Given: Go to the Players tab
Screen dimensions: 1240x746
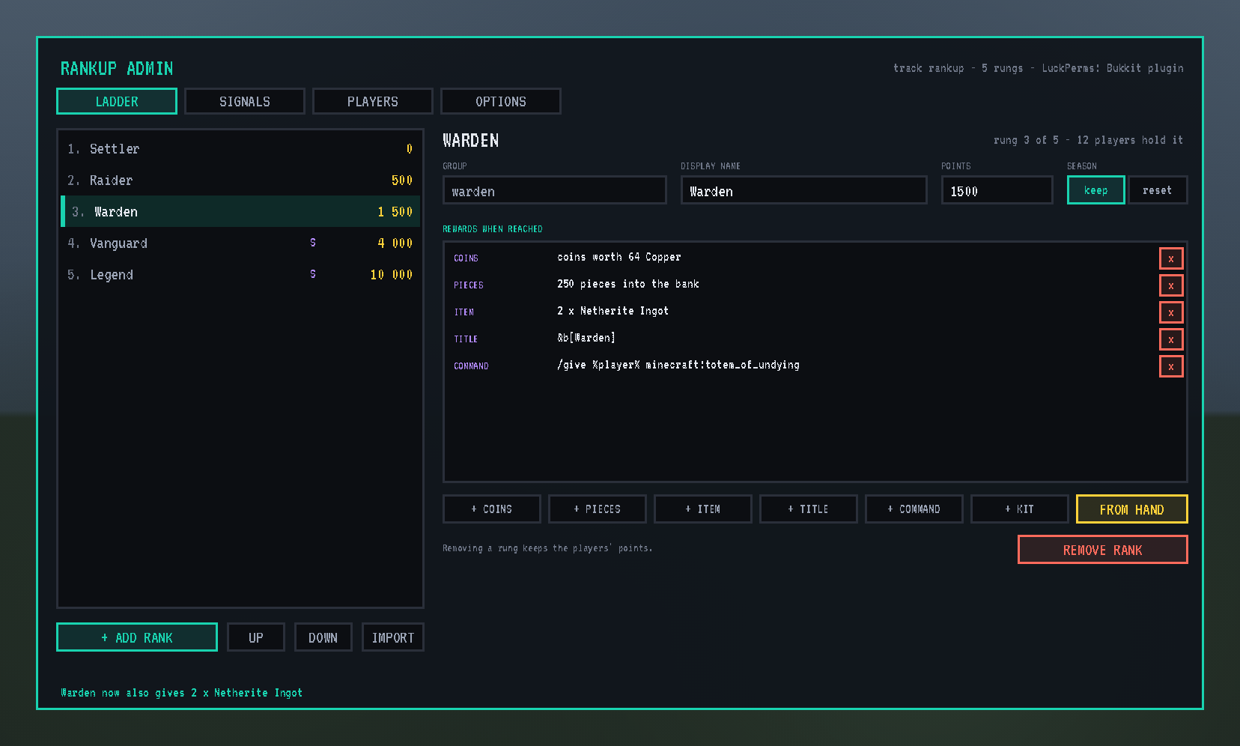Looking at the screenshot, I should coord(373,101).
